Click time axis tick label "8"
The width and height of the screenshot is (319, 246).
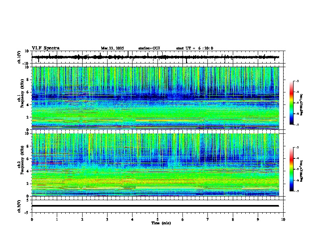233,219
